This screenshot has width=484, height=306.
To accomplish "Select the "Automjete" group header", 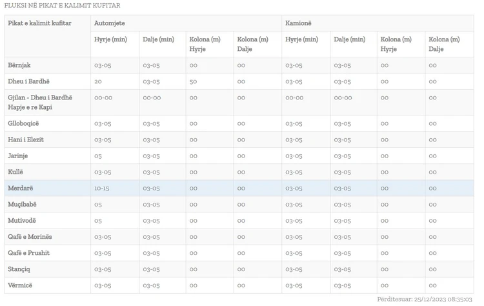I will (x=110, y=23).
